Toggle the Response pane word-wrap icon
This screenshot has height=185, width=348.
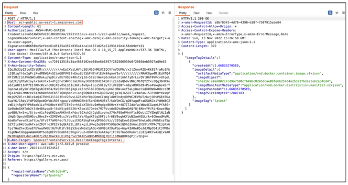(330, 13)
